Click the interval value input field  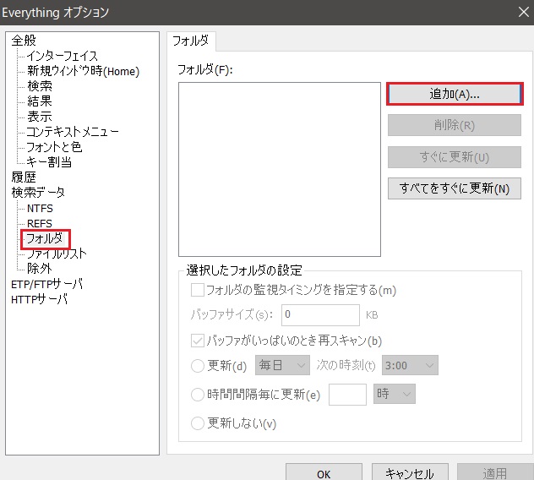[347, 395]
